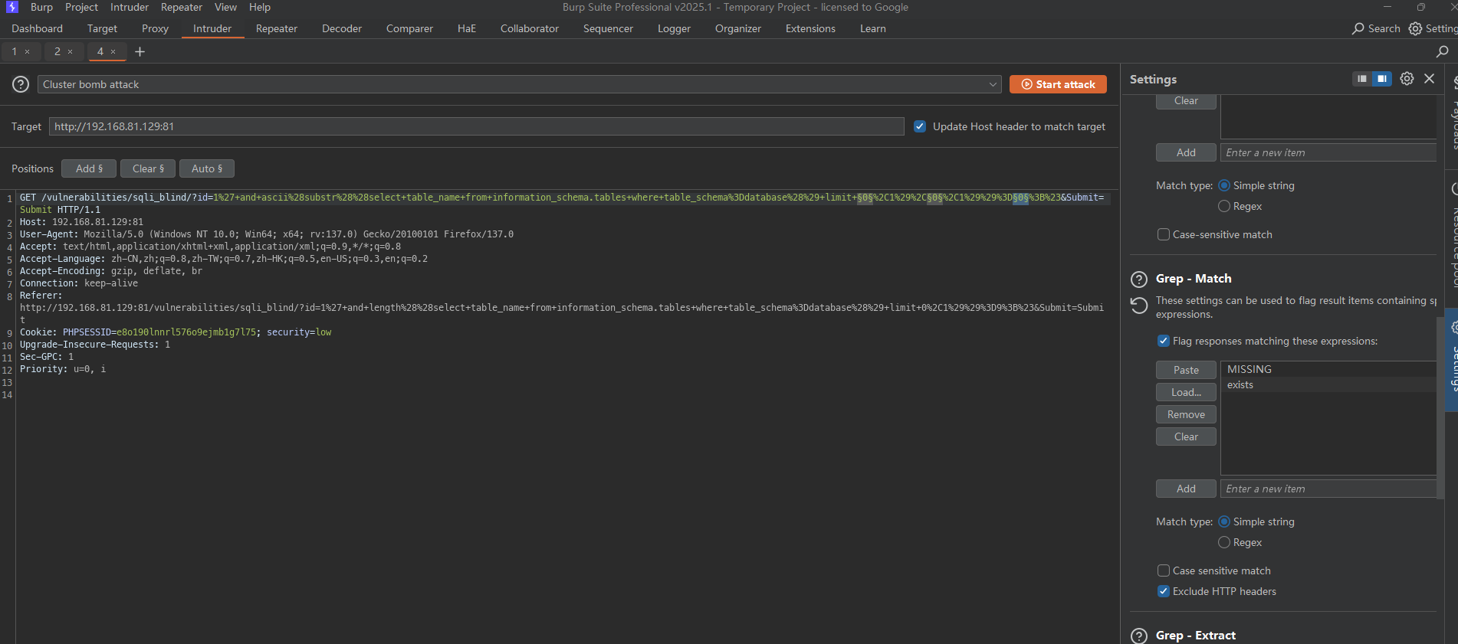Switch to the Extensions tab
The image size is (1458, 644).
pos(810,28)
